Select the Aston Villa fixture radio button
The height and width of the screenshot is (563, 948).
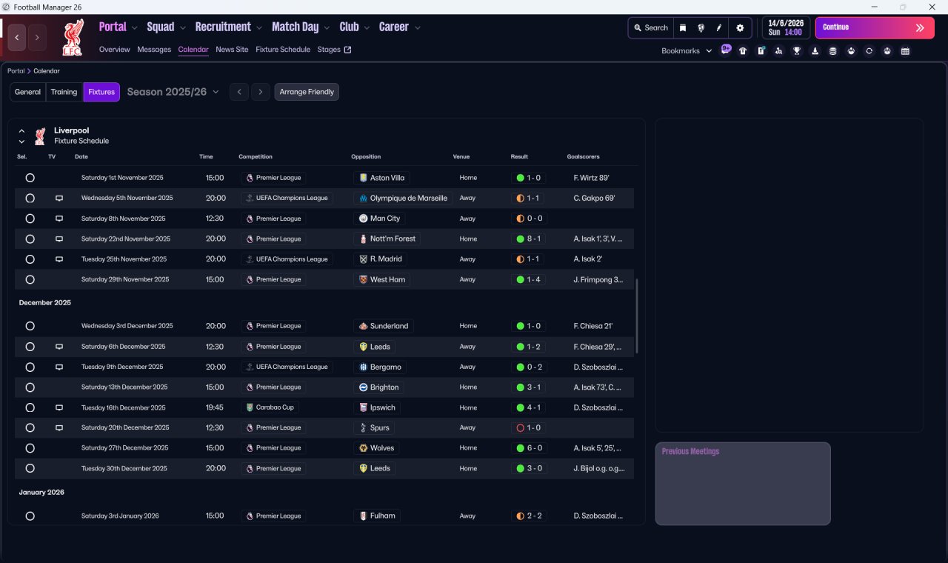click(x=30, y=178)
